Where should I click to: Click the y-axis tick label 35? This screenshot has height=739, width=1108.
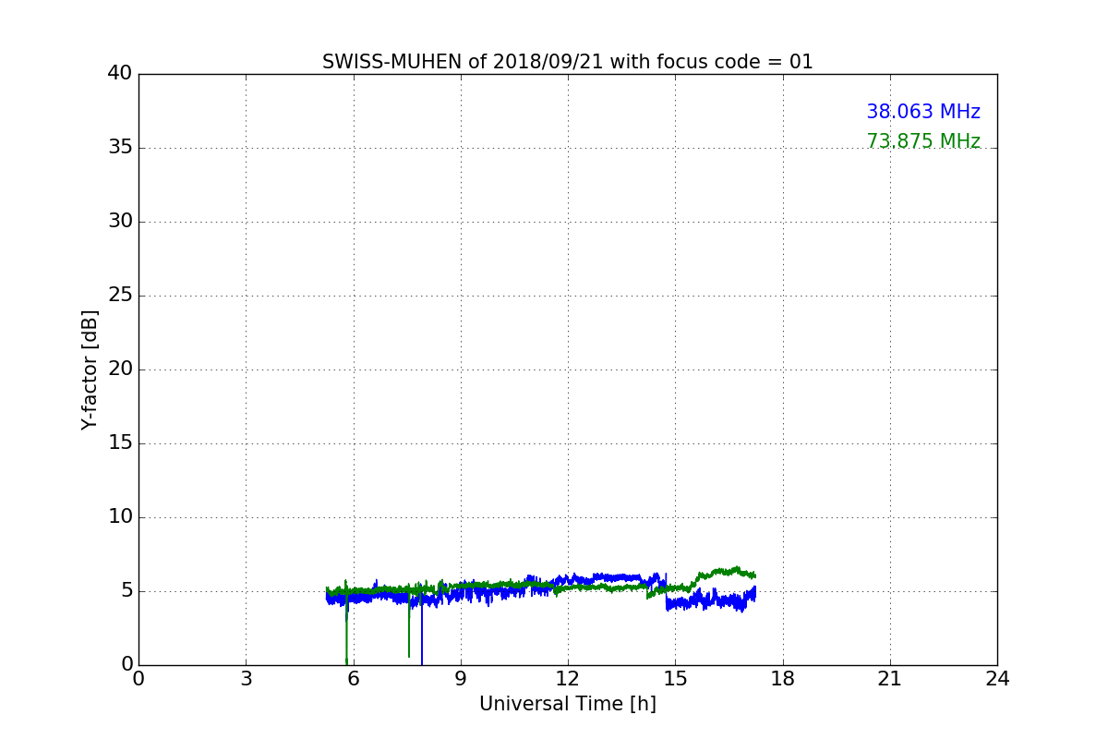[120, 148]
